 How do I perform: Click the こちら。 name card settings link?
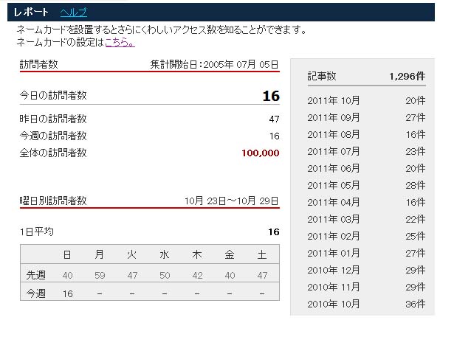pyautogui.click(x=120, y=42)
